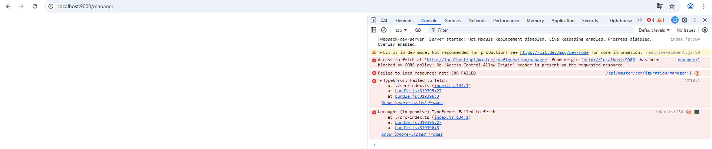Open the lit.dev/msg/dev-mode link
Image resolution: width=712 pixels, height=149 pixels.
coord(554,53)
